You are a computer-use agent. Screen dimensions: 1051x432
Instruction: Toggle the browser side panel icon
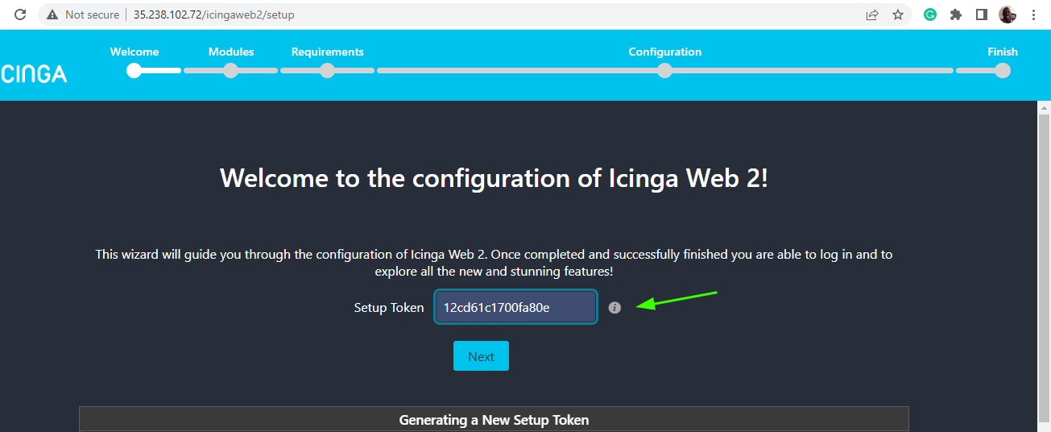(982, 15)
